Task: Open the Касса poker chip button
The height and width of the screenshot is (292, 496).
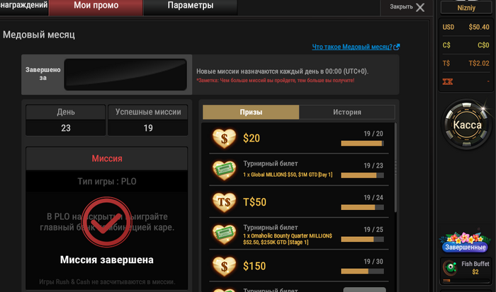Action: point(467,125)
